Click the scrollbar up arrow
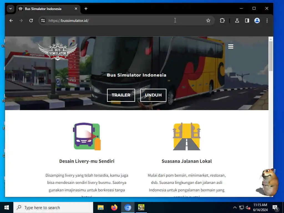 tap(271, 39)
